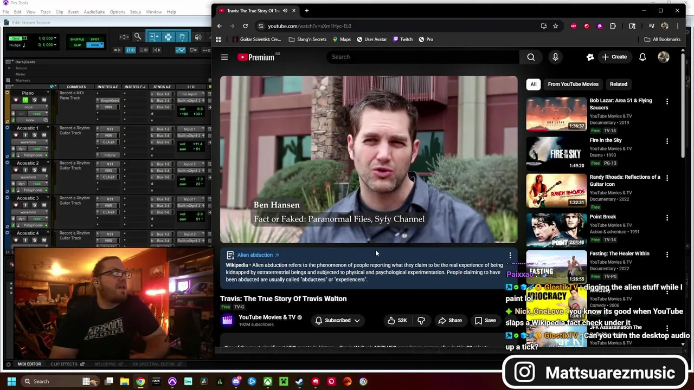
Task: Reload the page in Chrome
Action: tap(245, 26)
